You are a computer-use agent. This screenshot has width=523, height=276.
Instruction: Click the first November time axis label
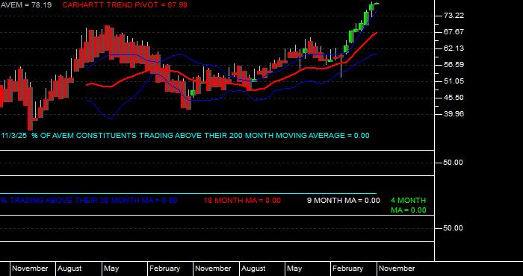(x=30, y=269)
